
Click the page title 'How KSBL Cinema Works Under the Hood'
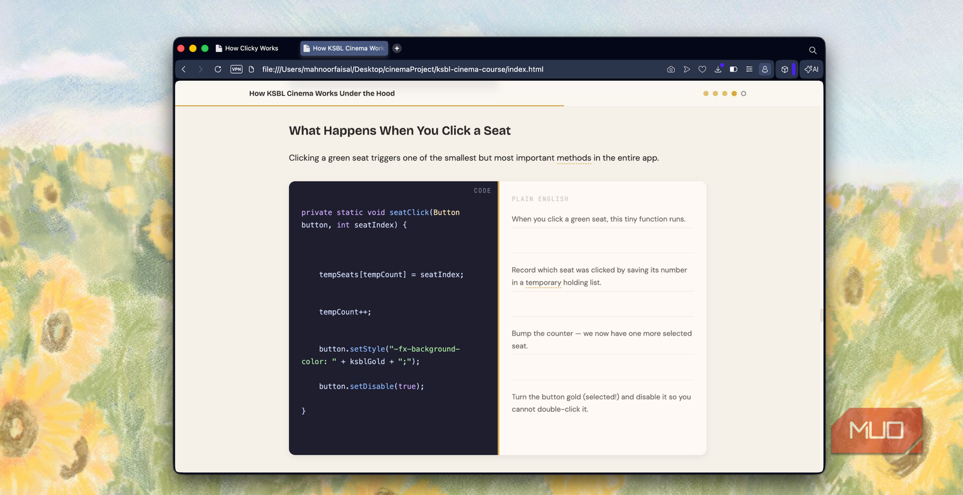pos(322,94)
